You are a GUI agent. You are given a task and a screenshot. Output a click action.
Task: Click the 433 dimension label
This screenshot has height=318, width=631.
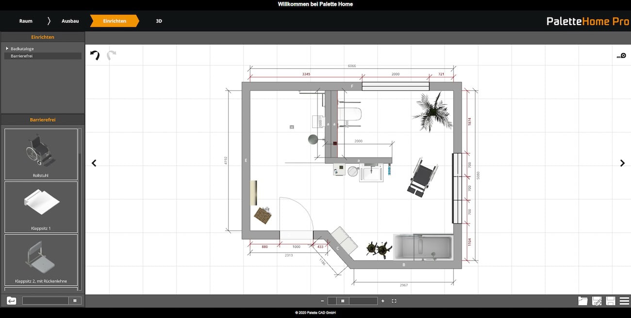coord(320,247)
